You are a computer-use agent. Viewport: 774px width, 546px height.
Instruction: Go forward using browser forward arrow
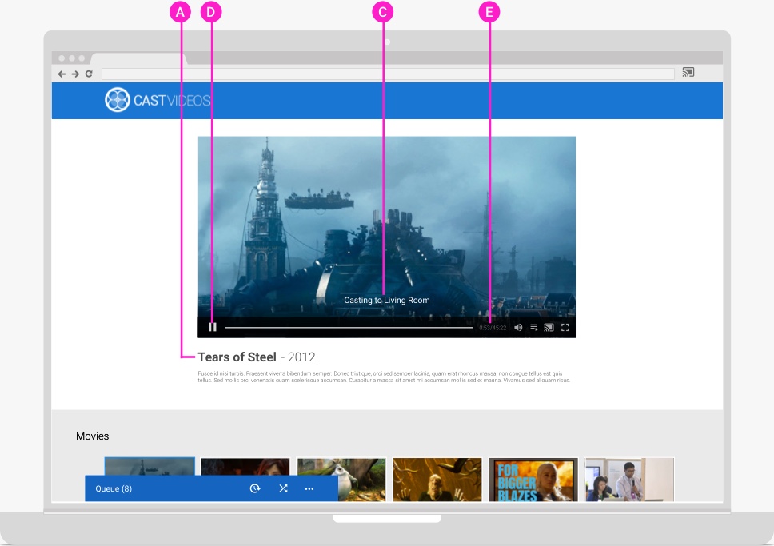[75, 74]
